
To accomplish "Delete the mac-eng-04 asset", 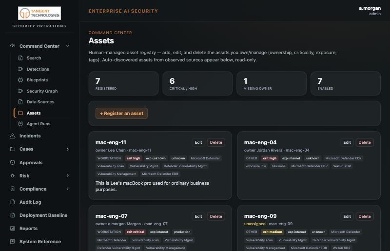I will 365,142.
